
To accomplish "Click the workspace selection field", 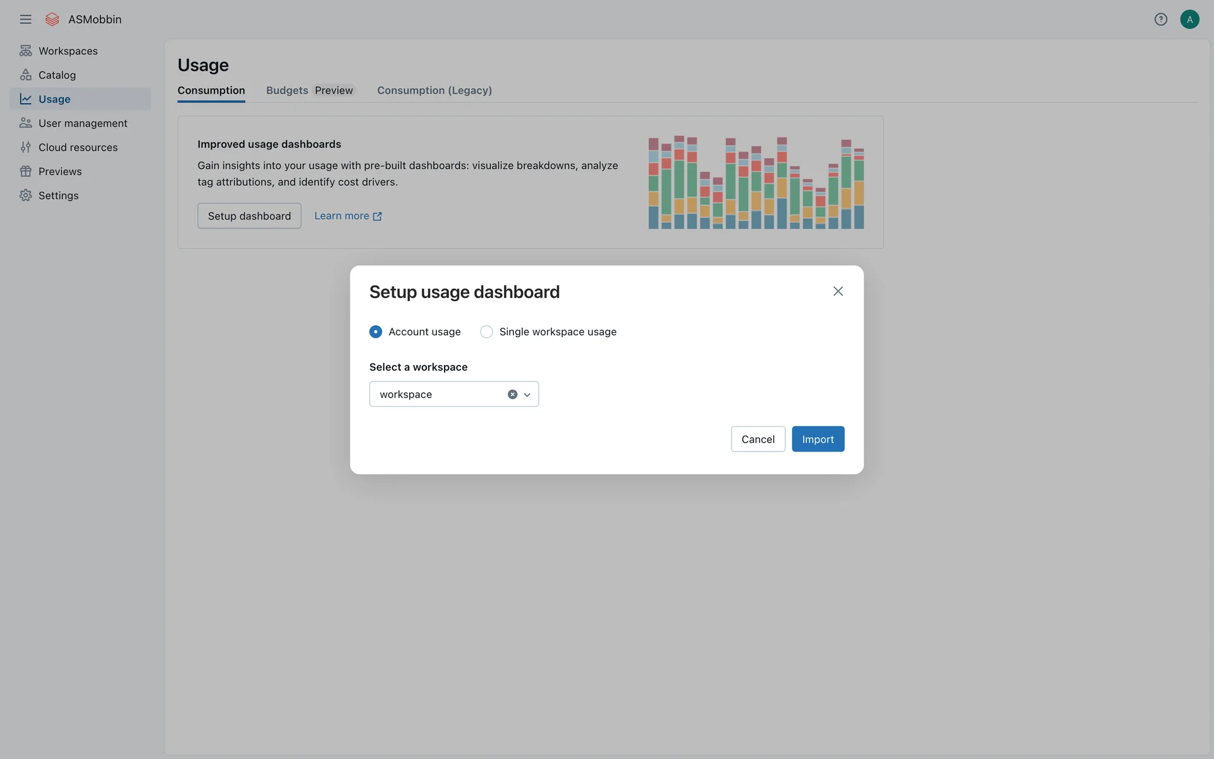I will 436,394.
